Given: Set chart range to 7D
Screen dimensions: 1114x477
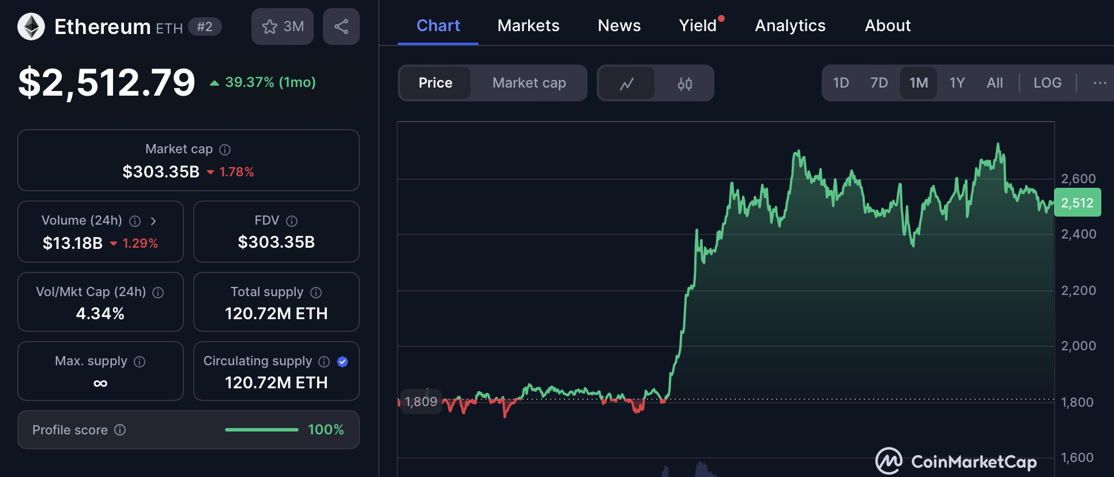Looking at the screenshot, I should tap(879, 83).
